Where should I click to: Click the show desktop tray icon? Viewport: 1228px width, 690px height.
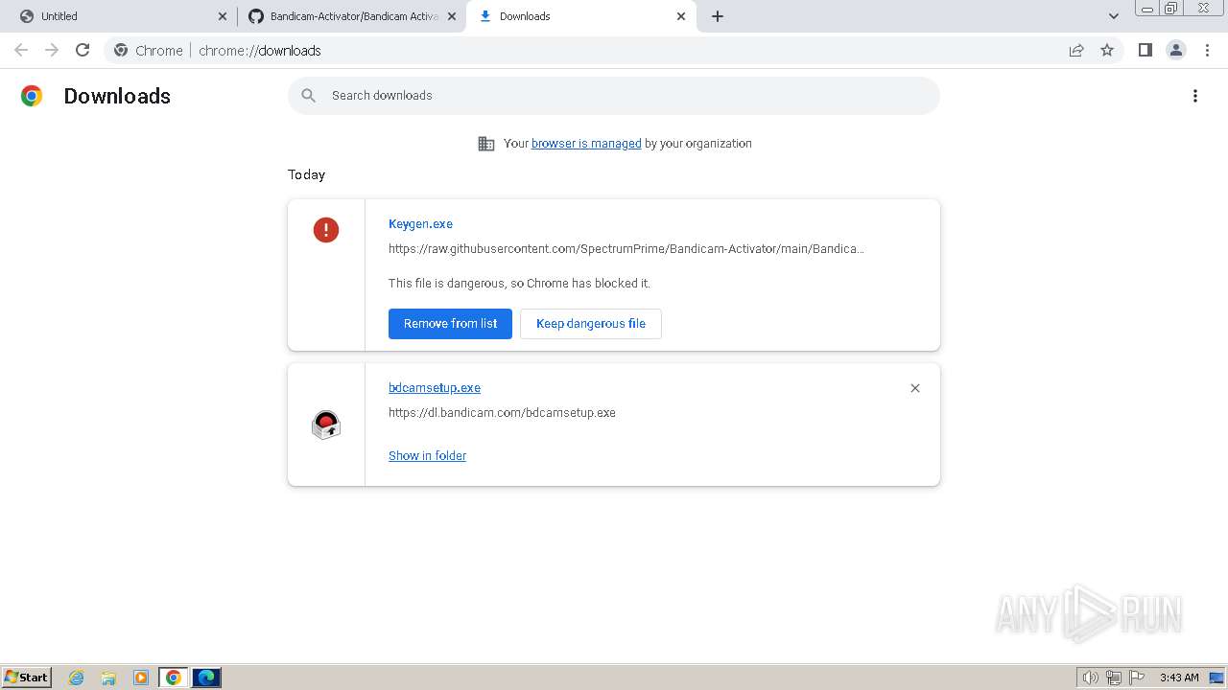1216,678
